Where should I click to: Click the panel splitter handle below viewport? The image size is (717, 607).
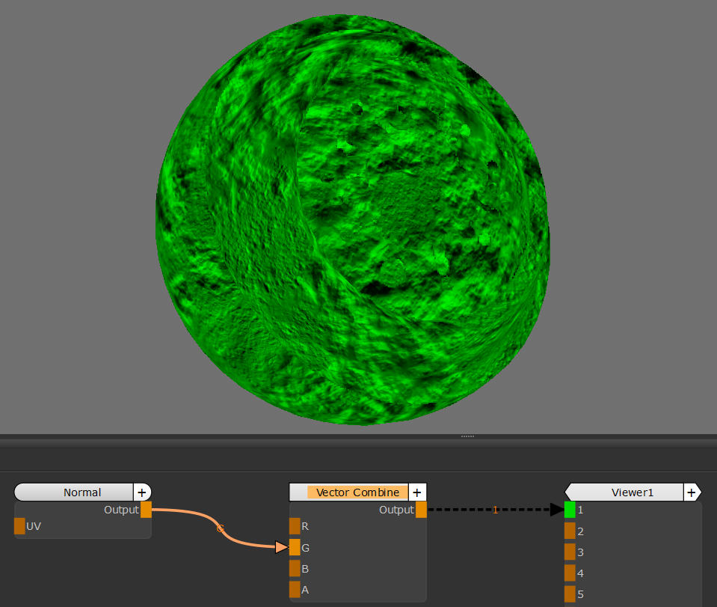468,436
